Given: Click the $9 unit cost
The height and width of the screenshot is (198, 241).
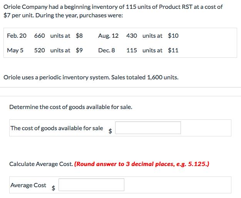Looking at the screenshot, I should pos(79,50).
